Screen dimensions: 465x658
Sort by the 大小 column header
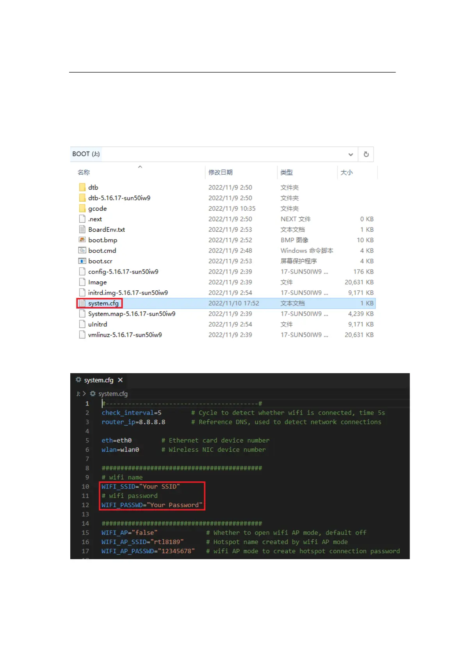click(x=346, y=172)
